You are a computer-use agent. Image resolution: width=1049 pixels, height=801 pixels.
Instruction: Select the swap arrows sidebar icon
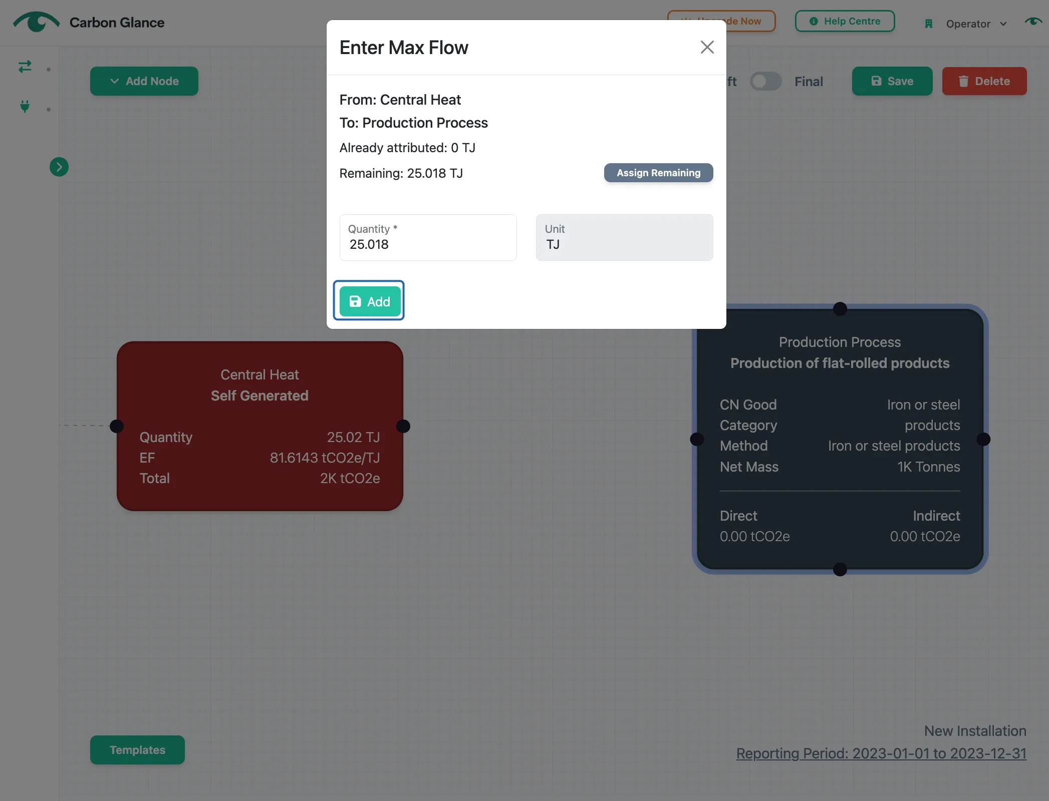tap(25, 67)
